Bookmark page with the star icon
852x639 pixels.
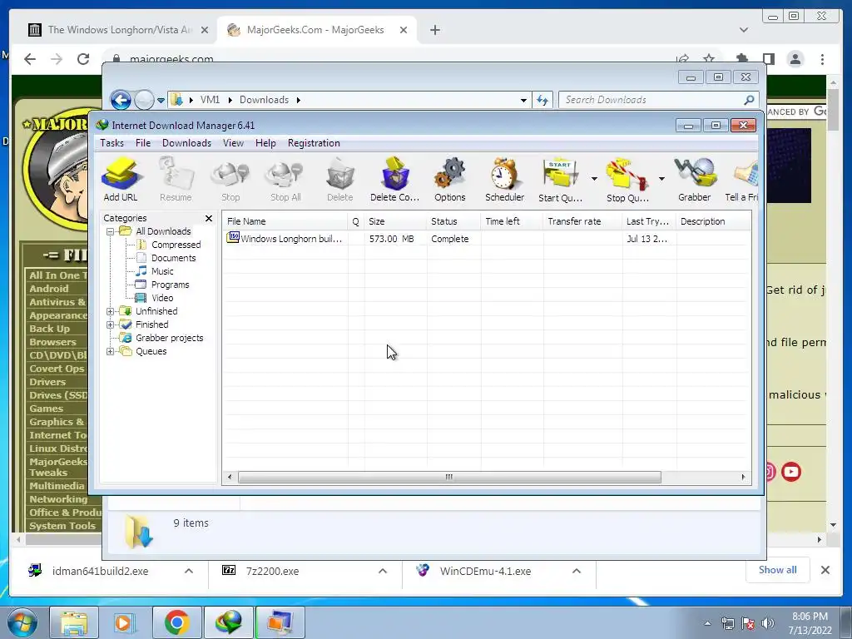pos(709,59)
